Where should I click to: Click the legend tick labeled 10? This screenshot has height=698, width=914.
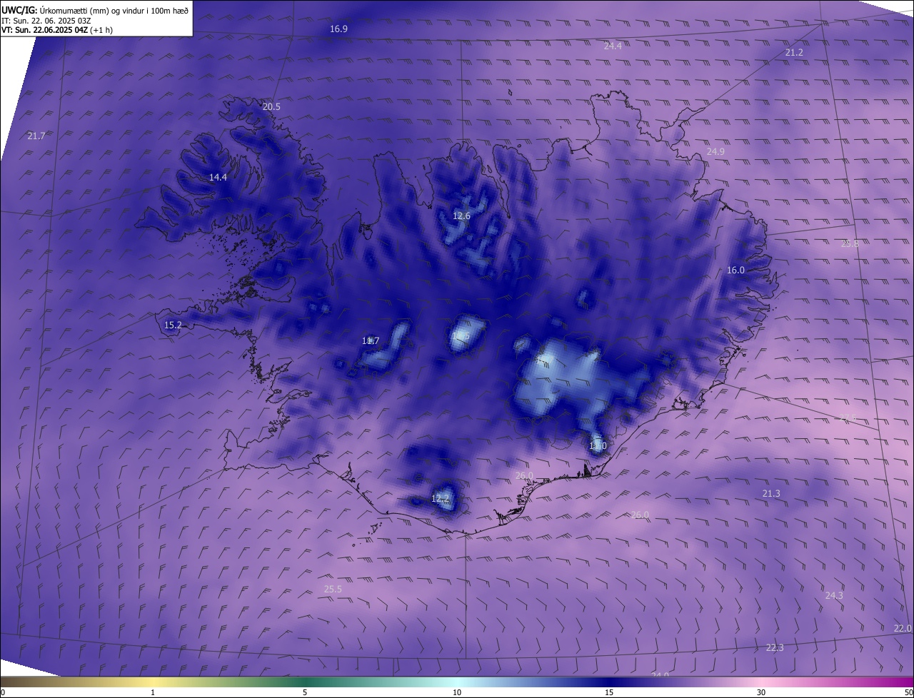click(457, 693)
